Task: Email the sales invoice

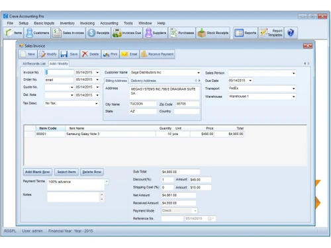Action: tap(129, 54)
